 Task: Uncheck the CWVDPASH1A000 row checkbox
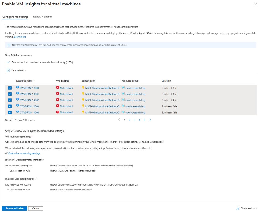coord(10,88)
